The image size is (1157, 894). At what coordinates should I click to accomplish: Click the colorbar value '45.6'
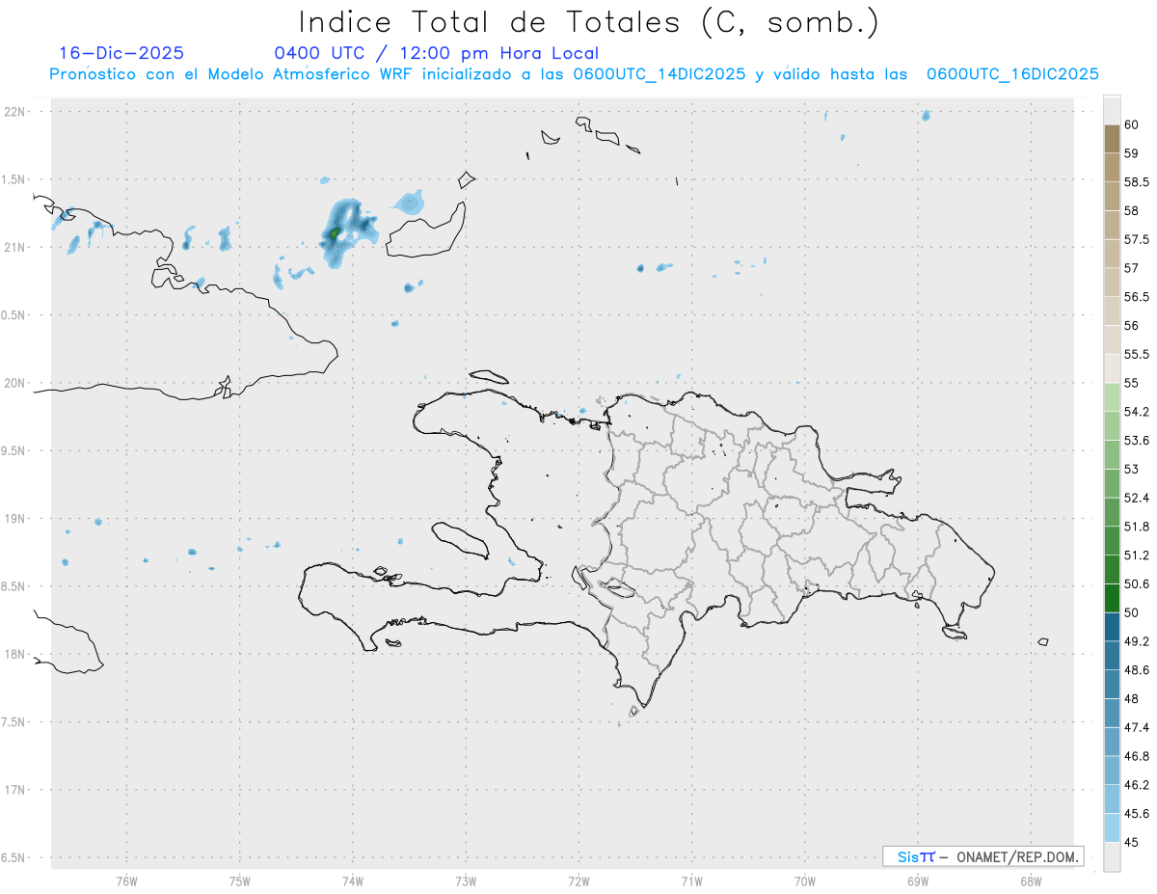1136,813
